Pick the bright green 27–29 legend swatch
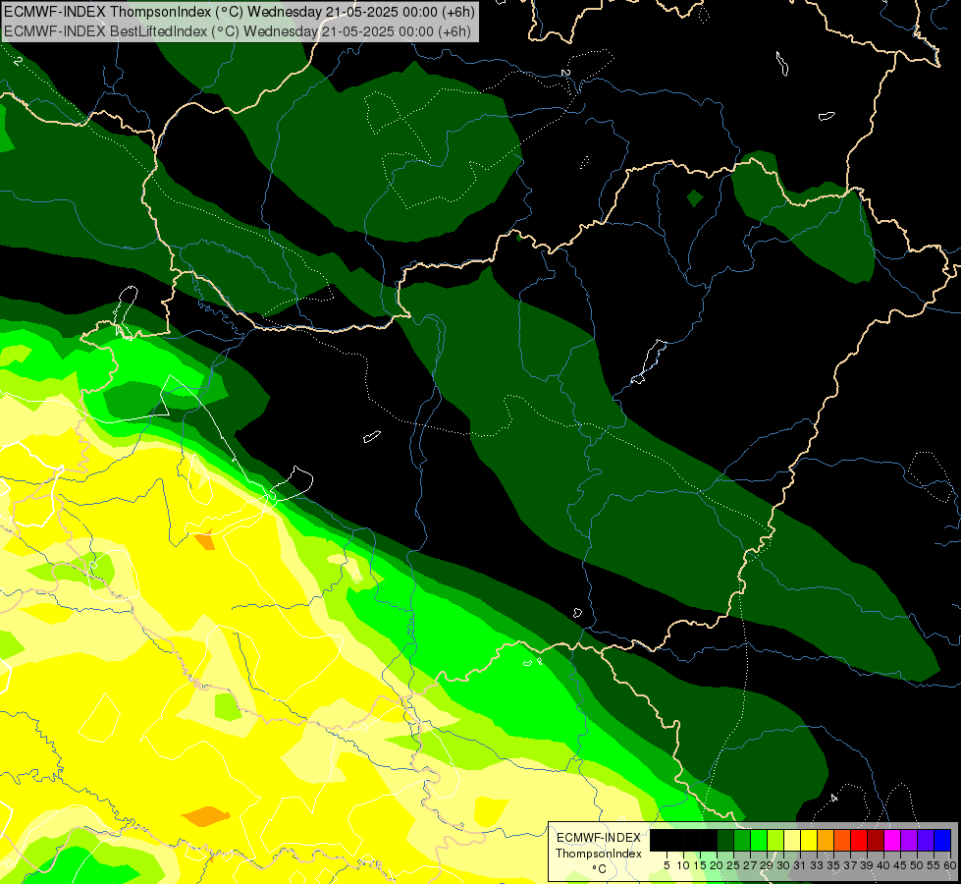This screenshot has width=961, height=884. point(758,840)
